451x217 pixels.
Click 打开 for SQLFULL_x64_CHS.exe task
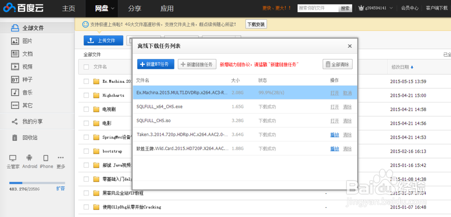coord(335,107)
